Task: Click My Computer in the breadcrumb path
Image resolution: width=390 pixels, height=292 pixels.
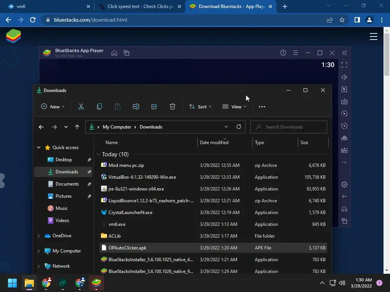Action: (x=117, y=127)
